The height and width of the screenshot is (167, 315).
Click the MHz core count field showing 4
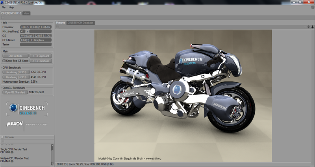point(22,31)
